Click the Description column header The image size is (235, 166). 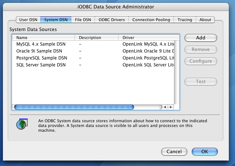coord(96,38)
